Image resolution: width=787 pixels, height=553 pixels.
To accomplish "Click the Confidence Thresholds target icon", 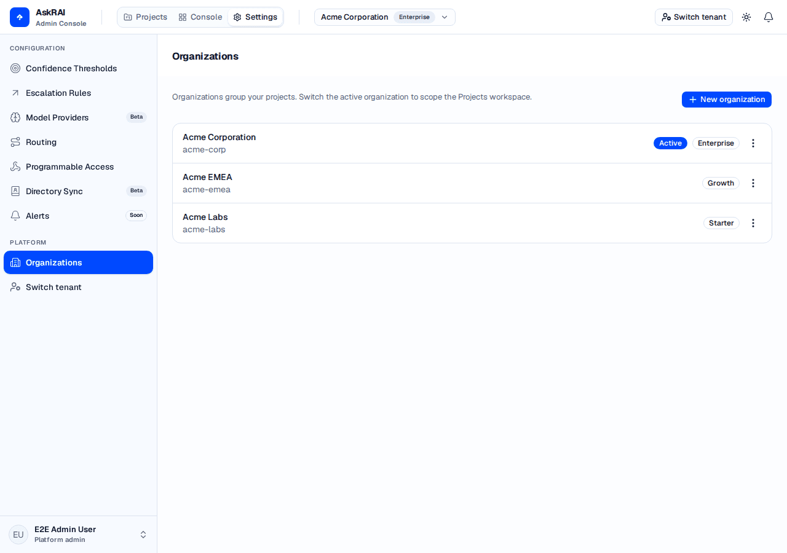I will click(15, 68).
